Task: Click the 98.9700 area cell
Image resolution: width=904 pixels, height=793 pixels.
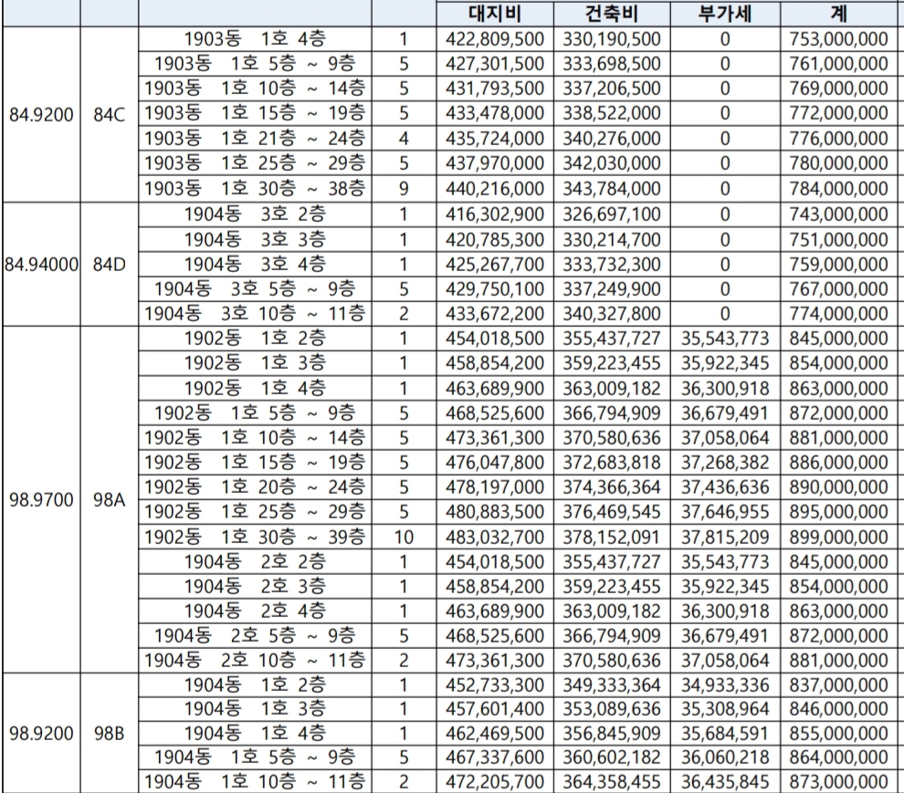Action: point(41,500)
